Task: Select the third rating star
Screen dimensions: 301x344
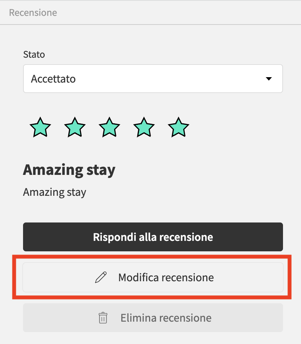Action: click(x=109, y=127)
